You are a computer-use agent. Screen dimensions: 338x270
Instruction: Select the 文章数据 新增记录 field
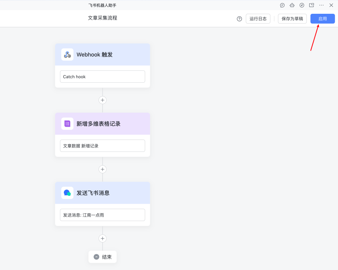coord(103,146)
